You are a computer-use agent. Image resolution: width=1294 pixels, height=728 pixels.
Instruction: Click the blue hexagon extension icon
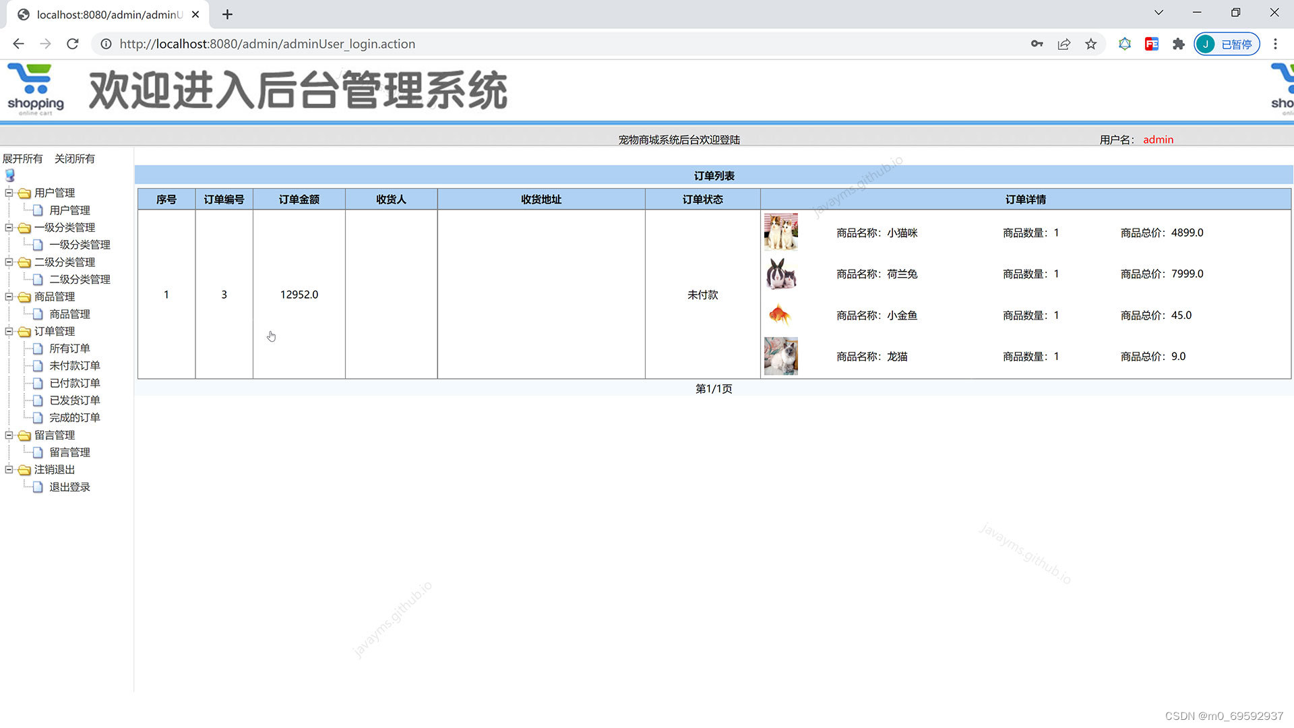1125,44
